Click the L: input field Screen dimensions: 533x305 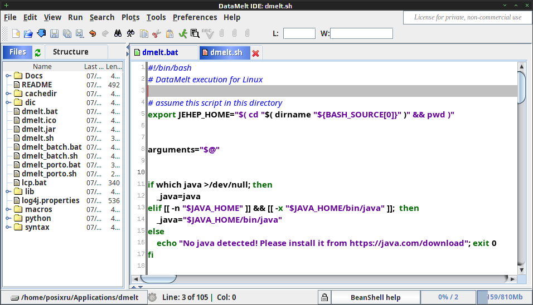(299, 33)
